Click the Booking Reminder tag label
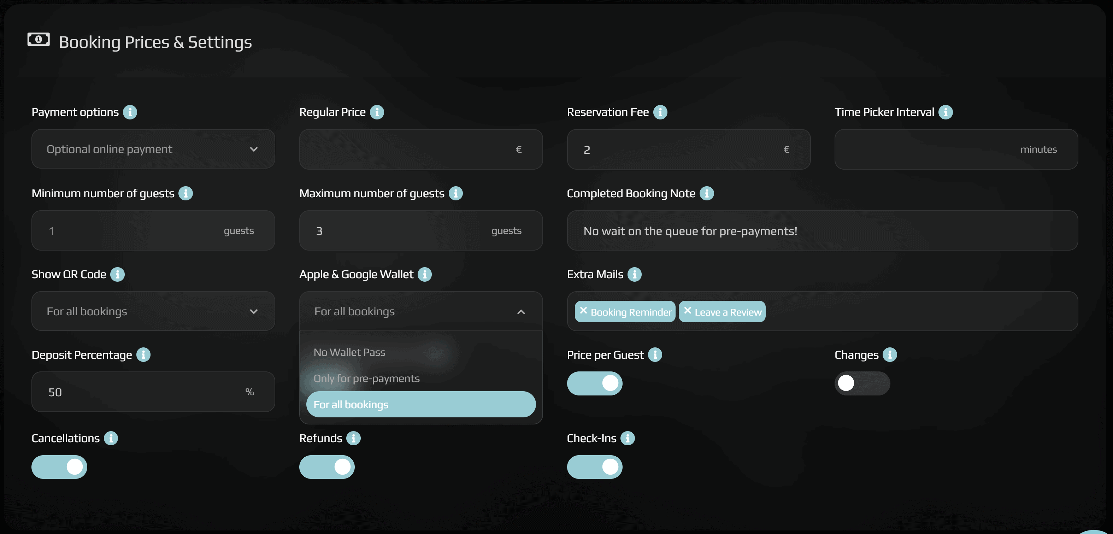The width and height of the screenshot is (1113, 534). [x=631, y=312]
